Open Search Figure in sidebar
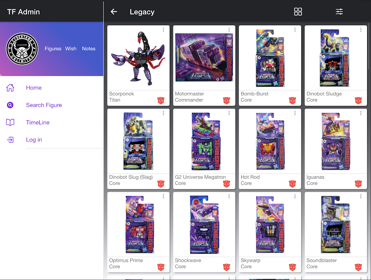371x280 pixels. [x=44, y=105]
